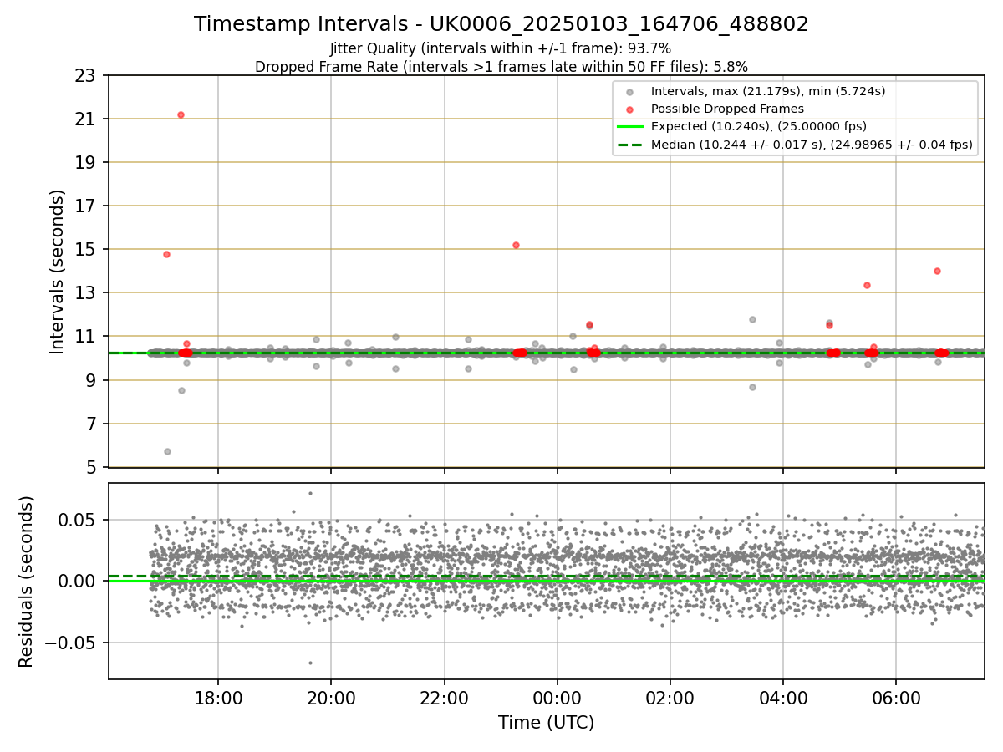Click the 'Time (UTC)' x-axis label
This screenshot has height=752, width=1003.
(546, 723)
